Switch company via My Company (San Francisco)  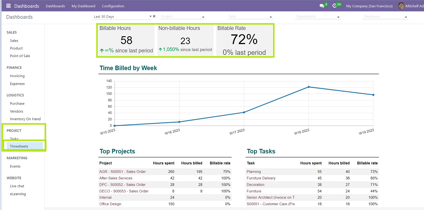tap(369, 6)
